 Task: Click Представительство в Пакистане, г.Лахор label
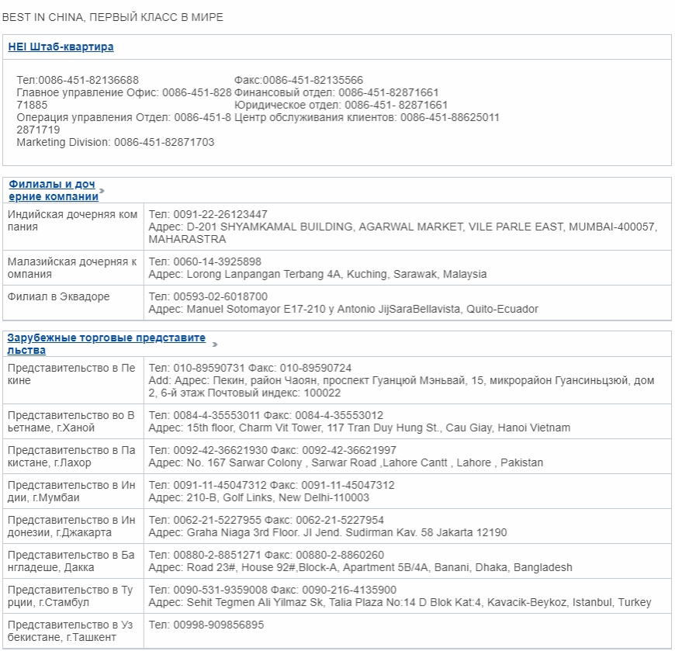(72, 456)
